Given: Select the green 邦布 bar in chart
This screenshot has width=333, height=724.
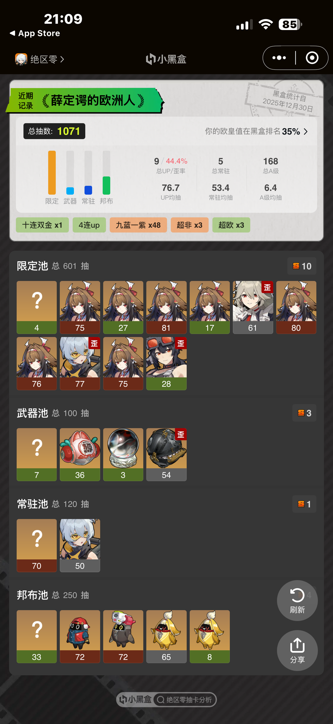Looking at the screenshot, I should click(x=106, y=186).
